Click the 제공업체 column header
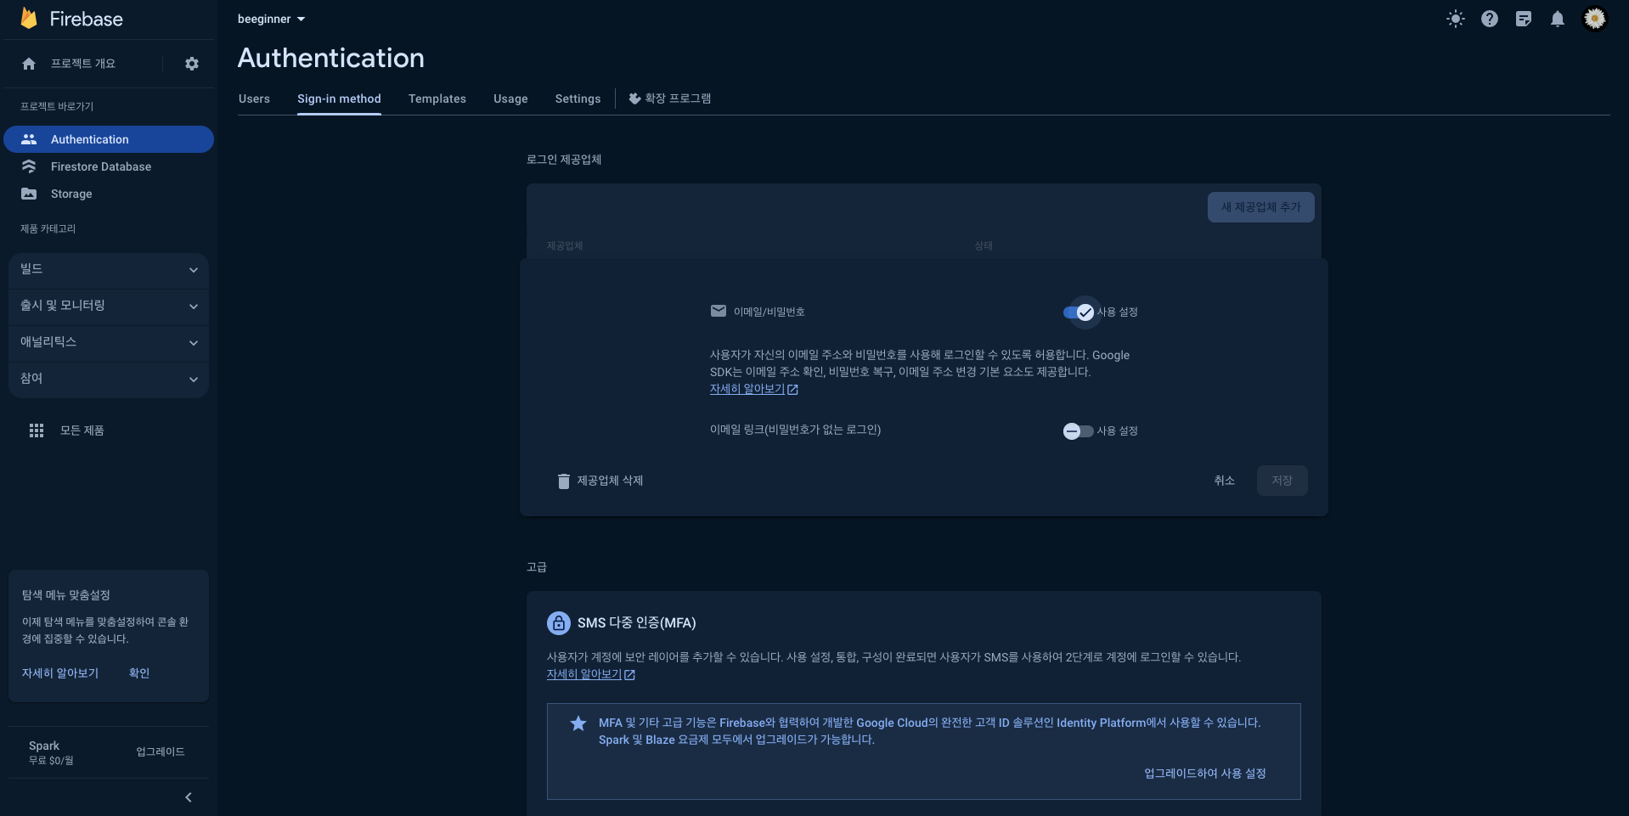 (565, 246)
